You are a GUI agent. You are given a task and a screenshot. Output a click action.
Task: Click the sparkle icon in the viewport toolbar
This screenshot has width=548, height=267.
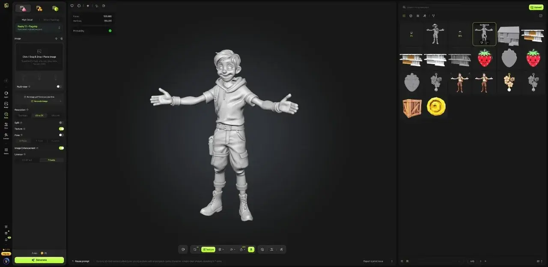[88, 6]
